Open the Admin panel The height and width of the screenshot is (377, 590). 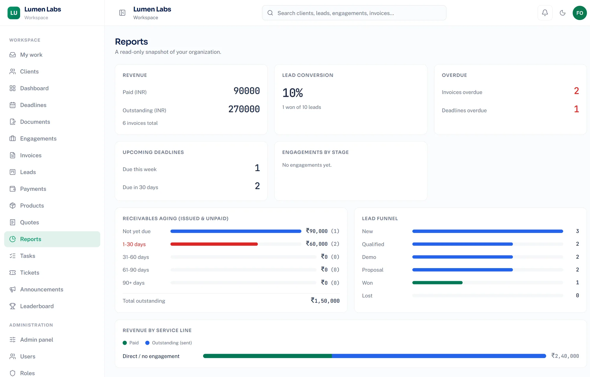(52, 340)
